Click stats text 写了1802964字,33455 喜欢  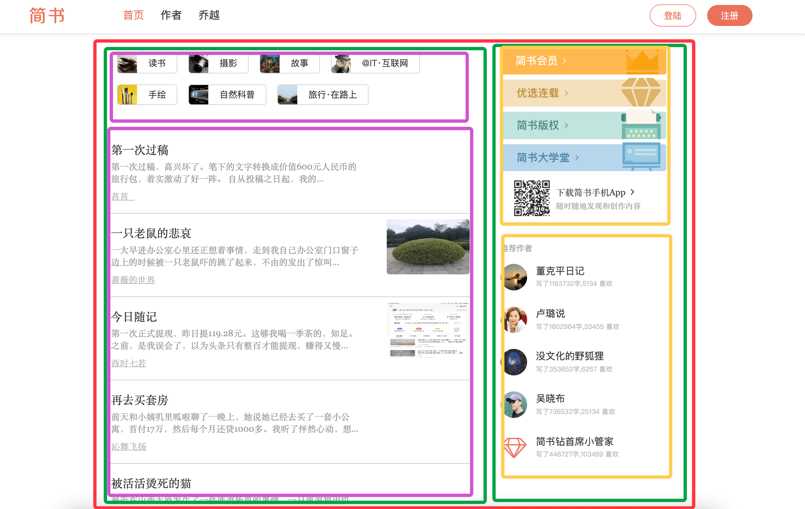click(x=577, y=327)
